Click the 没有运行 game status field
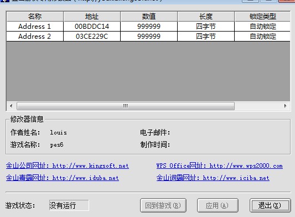The width and height of the screenshot is (295, 217). pos(69,205)
